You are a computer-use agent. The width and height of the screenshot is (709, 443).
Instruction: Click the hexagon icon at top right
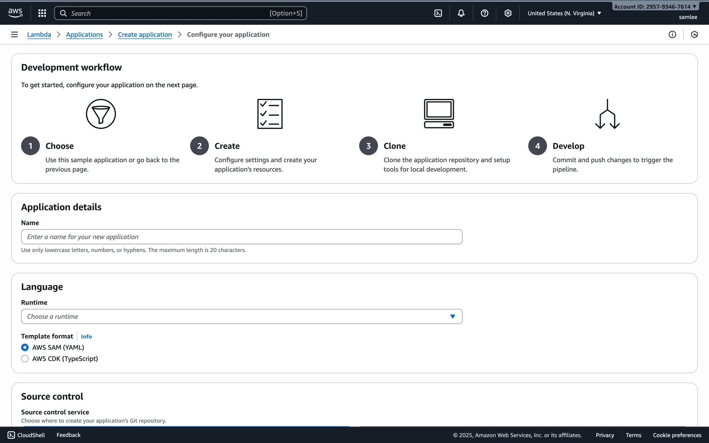point(694,34)
